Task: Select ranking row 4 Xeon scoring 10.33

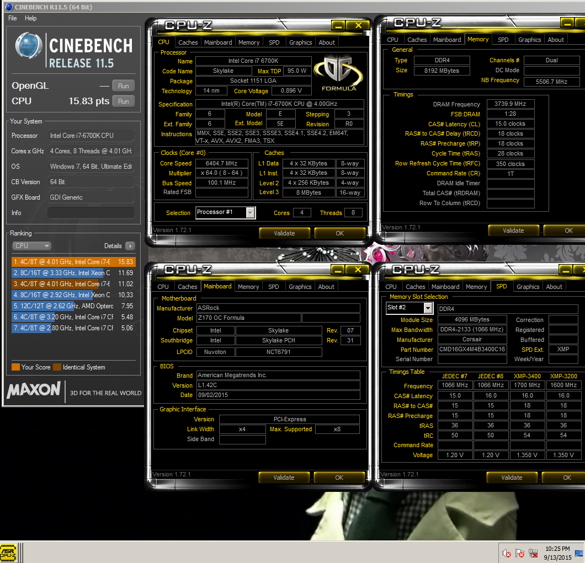Action: point(73,295)
